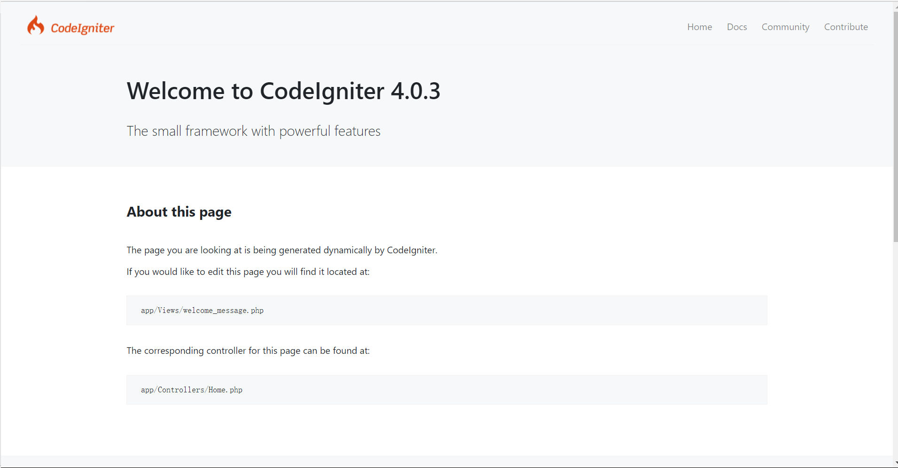Click the vertical scrollbar thumb
Image resolution: width=898 pixels, height=468 pixels.
(x=895, y=122)
